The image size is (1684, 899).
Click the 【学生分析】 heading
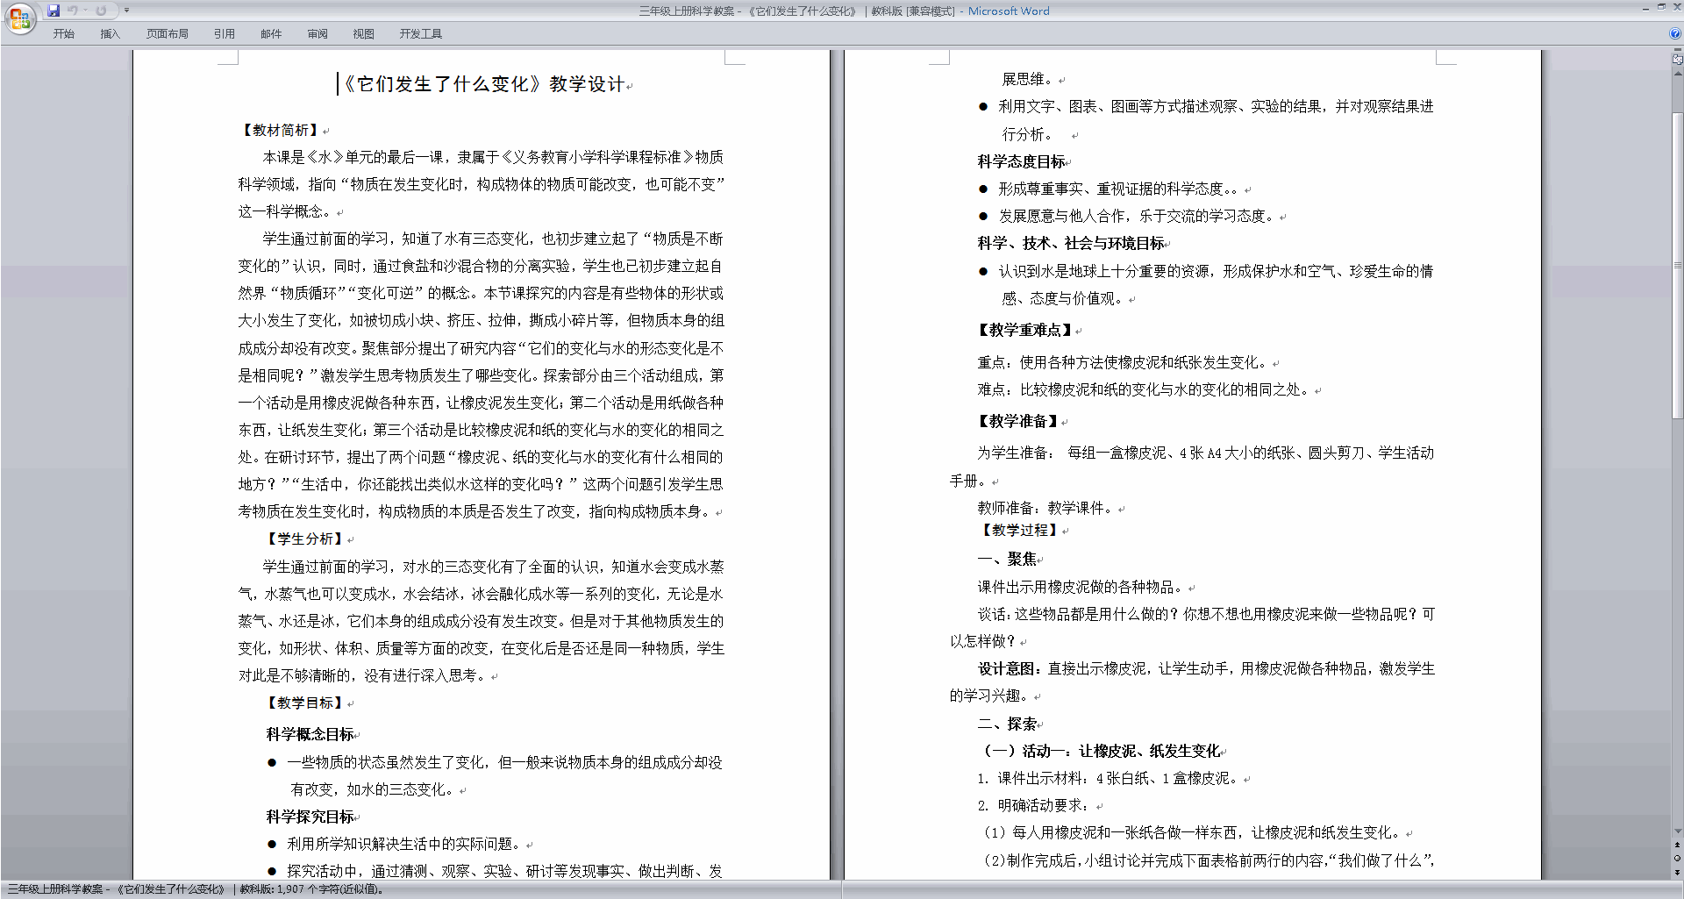(305, 539)
